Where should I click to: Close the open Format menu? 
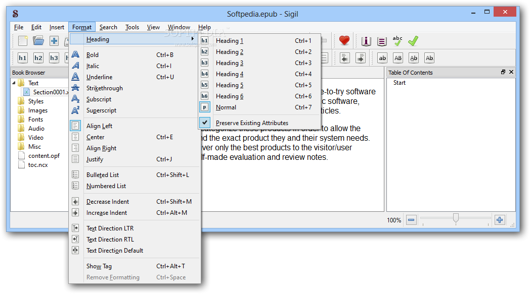82,27
